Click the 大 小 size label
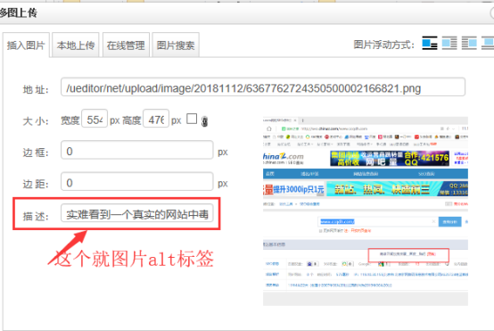494x331 pixels. [36, 120]
